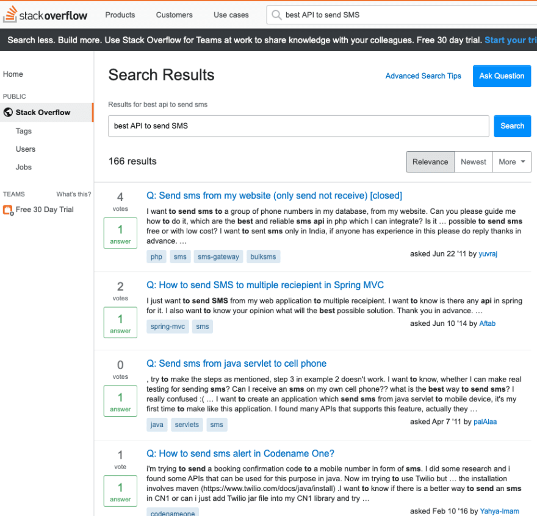
Task: Open question about Spring MVC SMS
Action: (265, 285)
